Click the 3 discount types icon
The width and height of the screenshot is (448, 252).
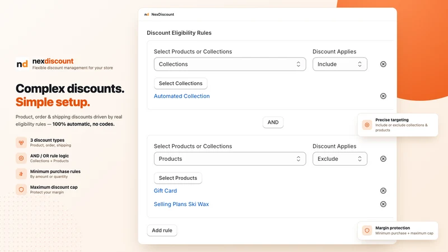pyautogui.click(x=21, y=142)
